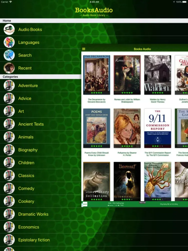188x251 pixels.
Task: Select the Advice category label
Action: pyautogui.click(x=25, y=98)
